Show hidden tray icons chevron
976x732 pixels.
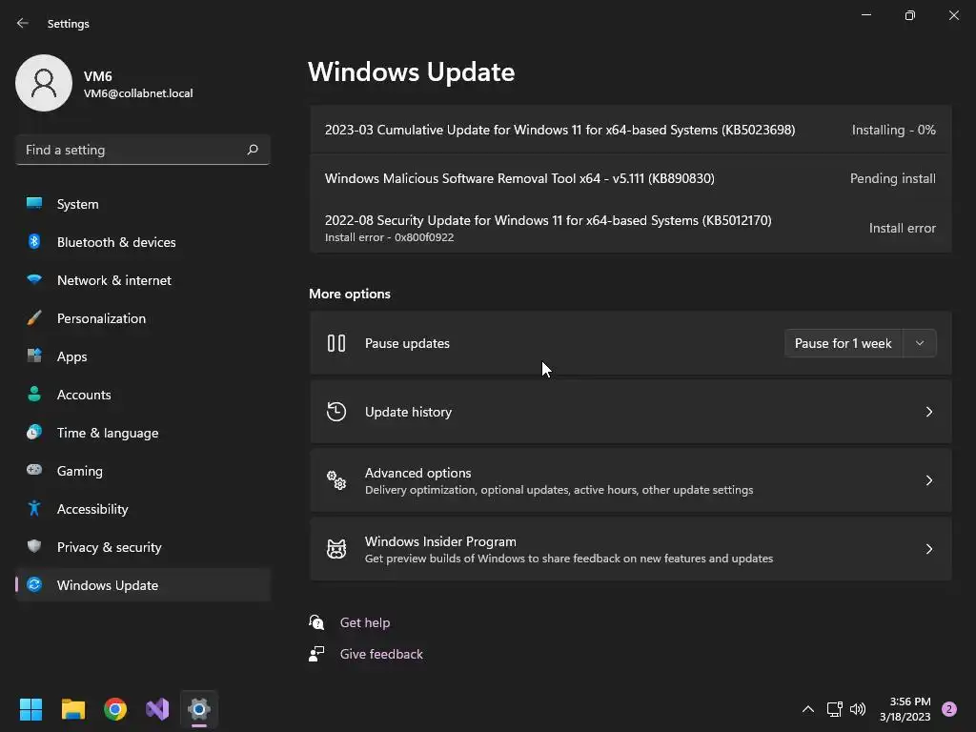(x=808, y=709)
